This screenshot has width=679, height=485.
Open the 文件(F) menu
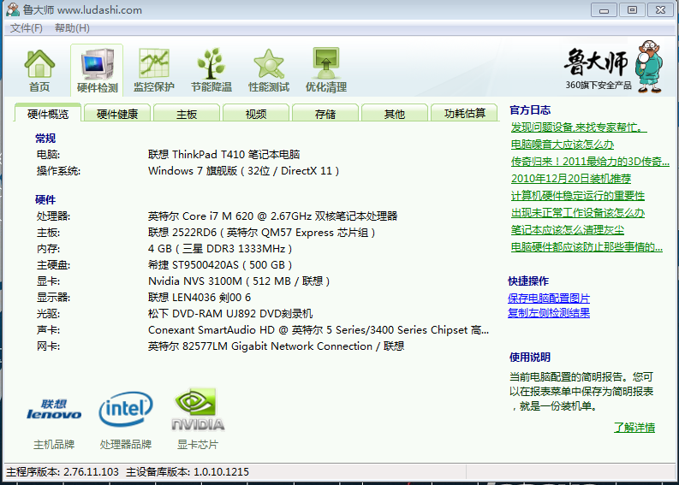coord(27,28)
